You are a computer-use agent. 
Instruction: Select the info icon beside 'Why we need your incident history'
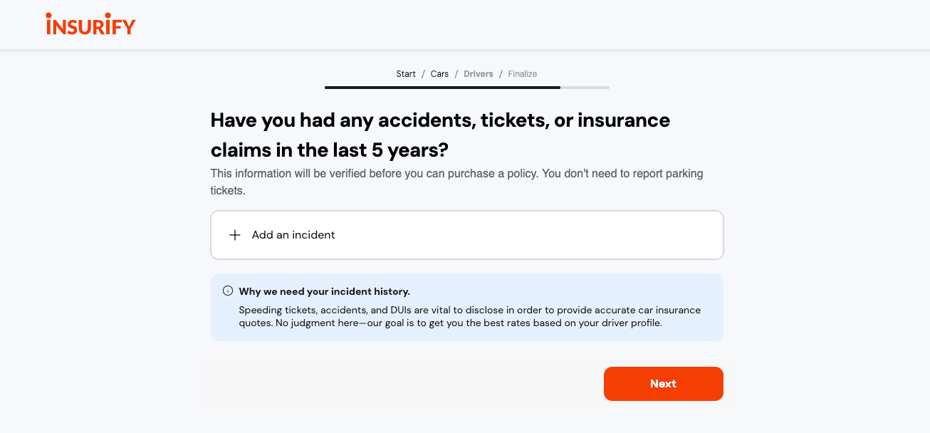click(x=227, y=290)
